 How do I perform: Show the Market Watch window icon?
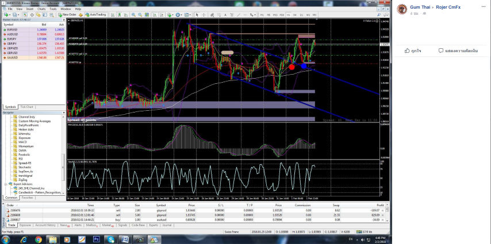click(x=25, y=14)
